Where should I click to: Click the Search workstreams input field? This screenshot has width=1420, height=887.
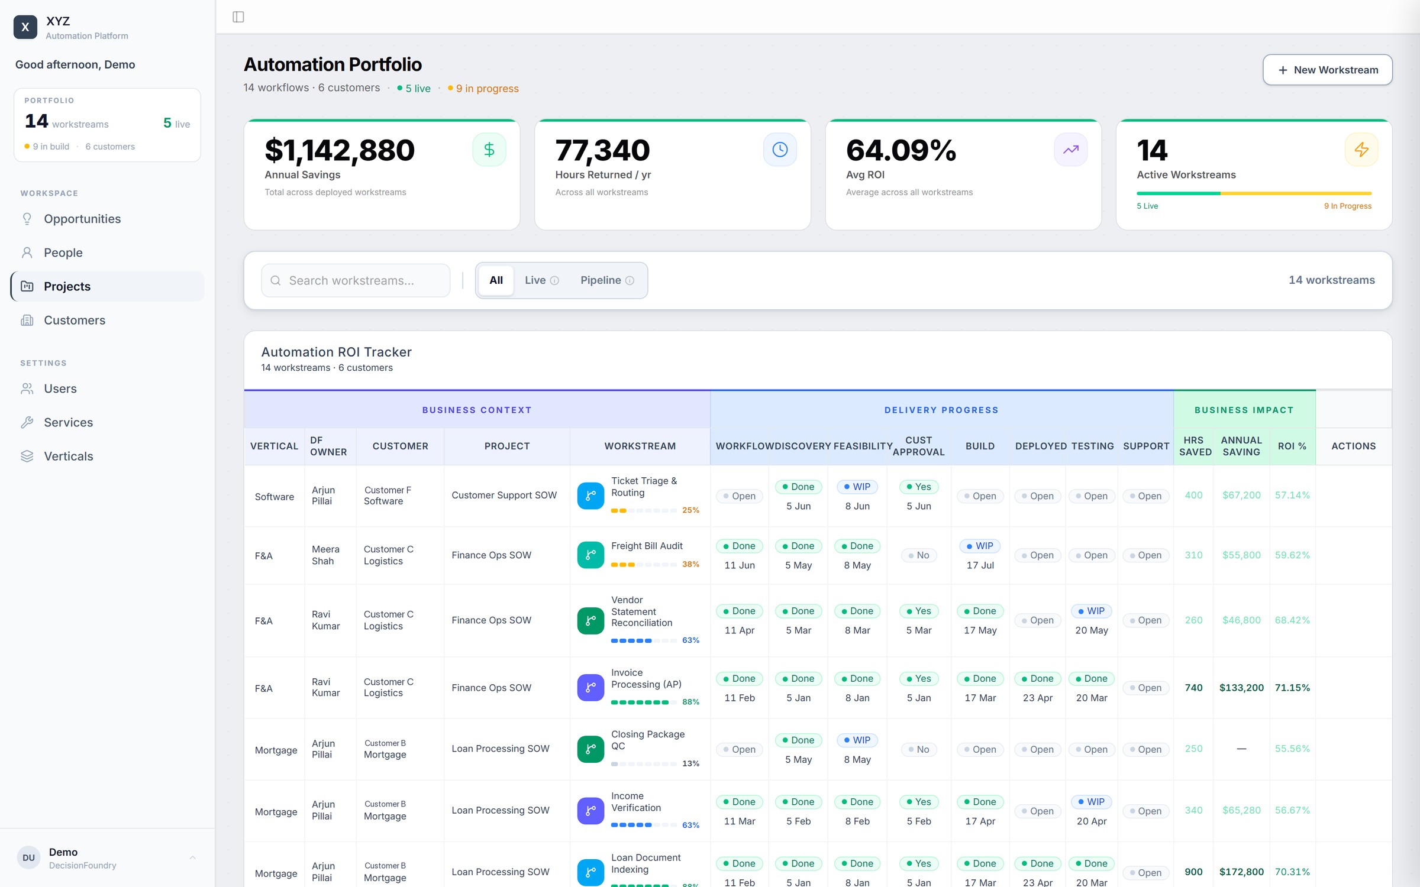point(356,280)
